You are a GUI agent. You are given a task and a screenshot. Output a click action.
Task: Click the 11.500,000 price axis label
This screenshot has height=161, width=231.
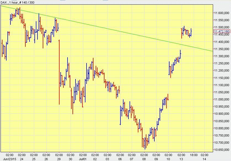(222, 27)
